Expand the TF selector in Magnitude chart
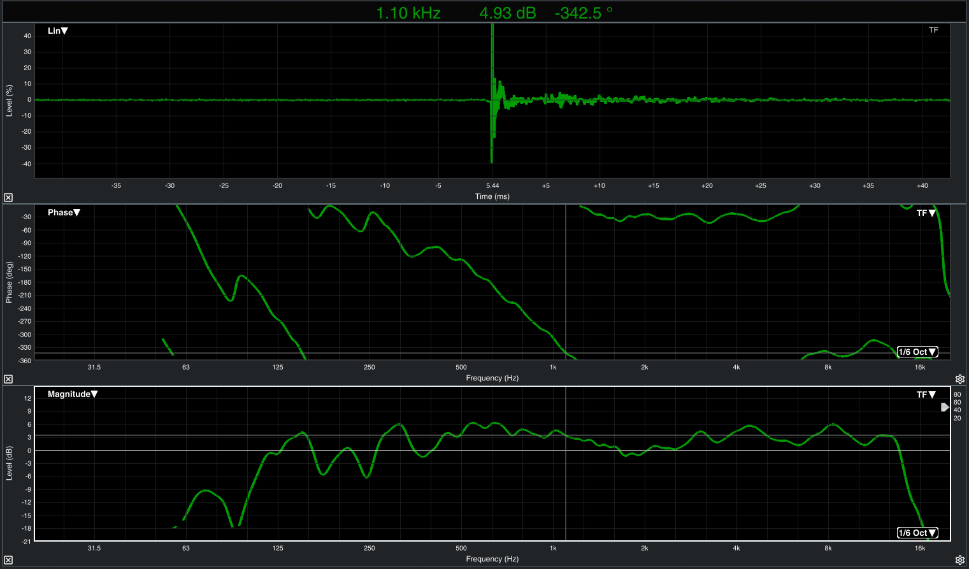This screenshot has height=569, width=969. tap(926, 394)
